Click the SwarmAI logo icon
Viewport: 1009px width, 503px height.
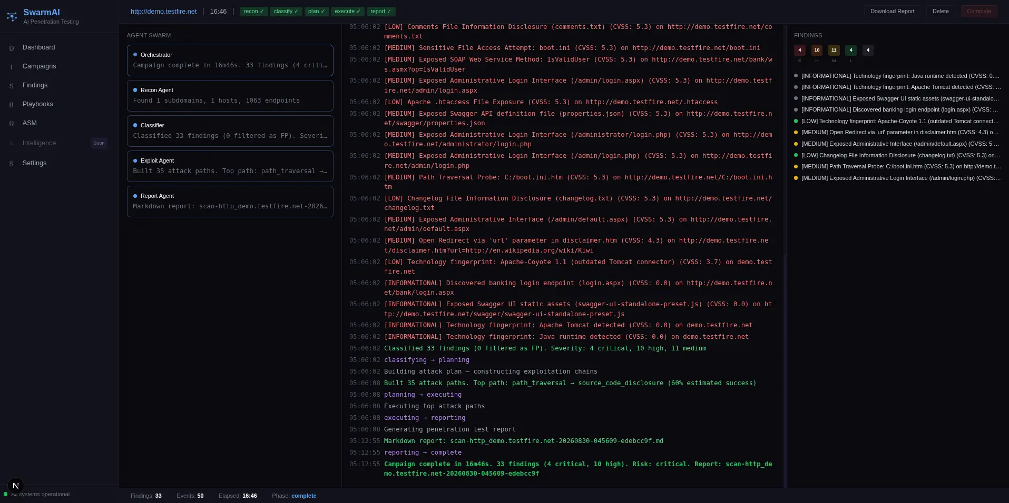coord(12,16)
